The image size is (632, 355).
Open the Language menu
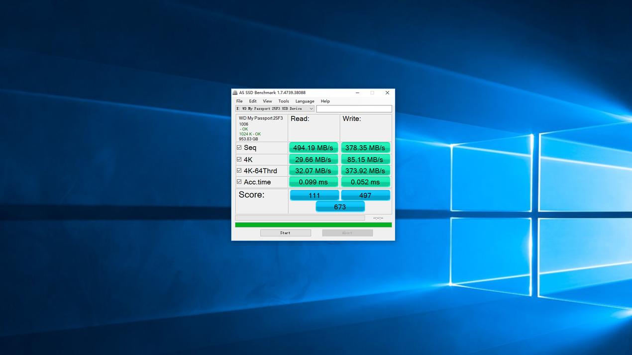(305, 101)
